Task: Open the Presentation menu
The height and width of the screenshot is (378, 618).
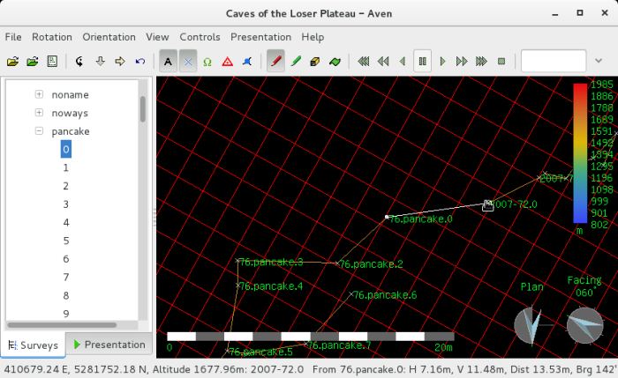Action: tap(261, 37)
